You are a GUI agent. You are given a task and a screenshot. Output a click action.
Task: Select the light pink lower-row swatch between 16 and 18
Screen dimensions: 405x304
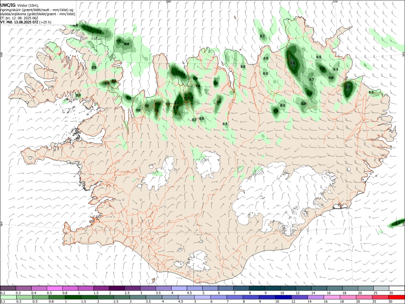click(x=331, y=297)
